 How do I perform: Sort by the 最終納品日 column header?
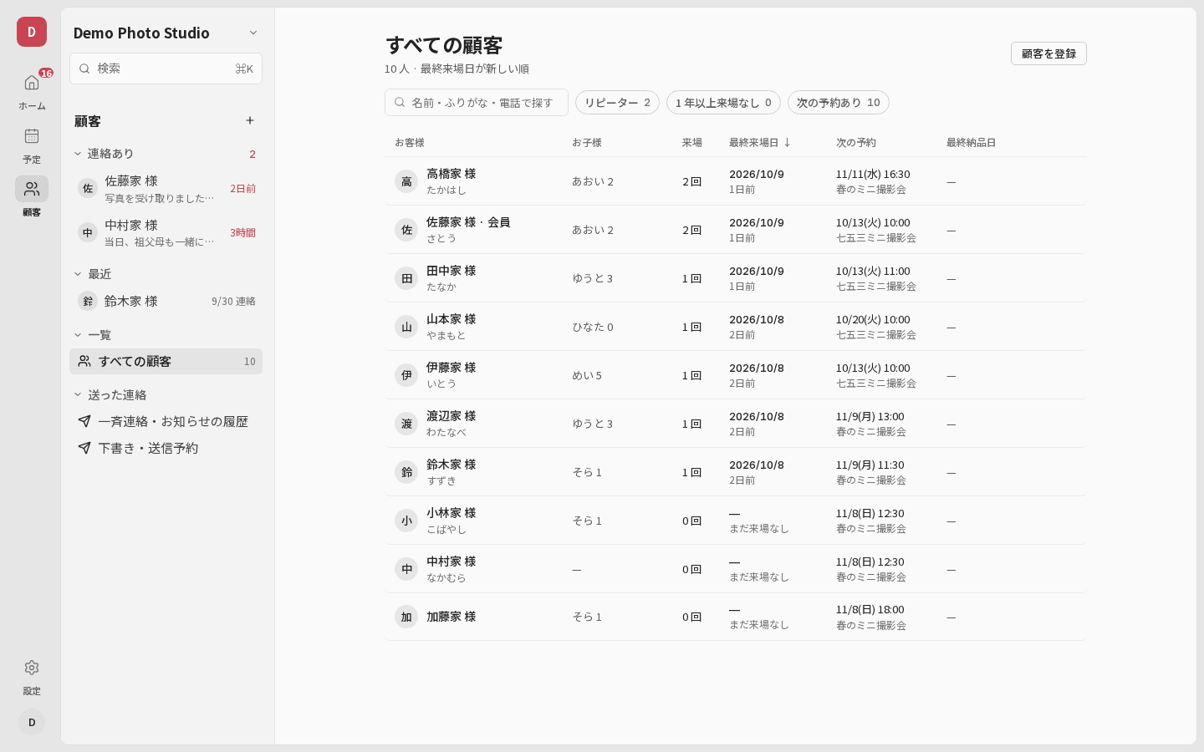[x=971, y=143]
